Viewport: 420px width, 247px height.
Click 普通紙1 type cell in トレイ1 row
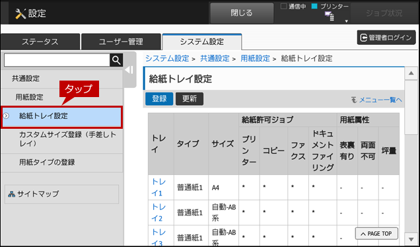[x=192, y=188]
